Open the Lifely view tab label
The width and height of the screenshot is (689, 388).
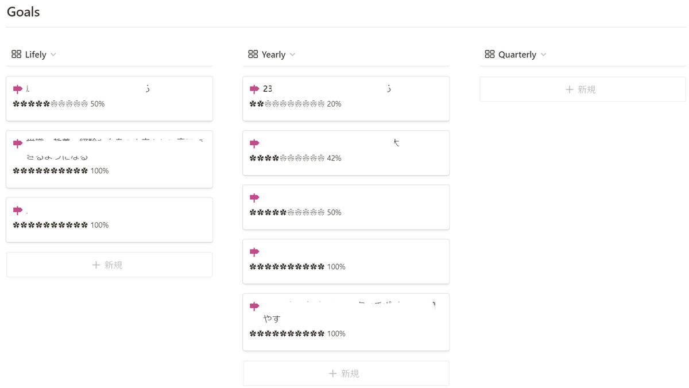(36, 55)
